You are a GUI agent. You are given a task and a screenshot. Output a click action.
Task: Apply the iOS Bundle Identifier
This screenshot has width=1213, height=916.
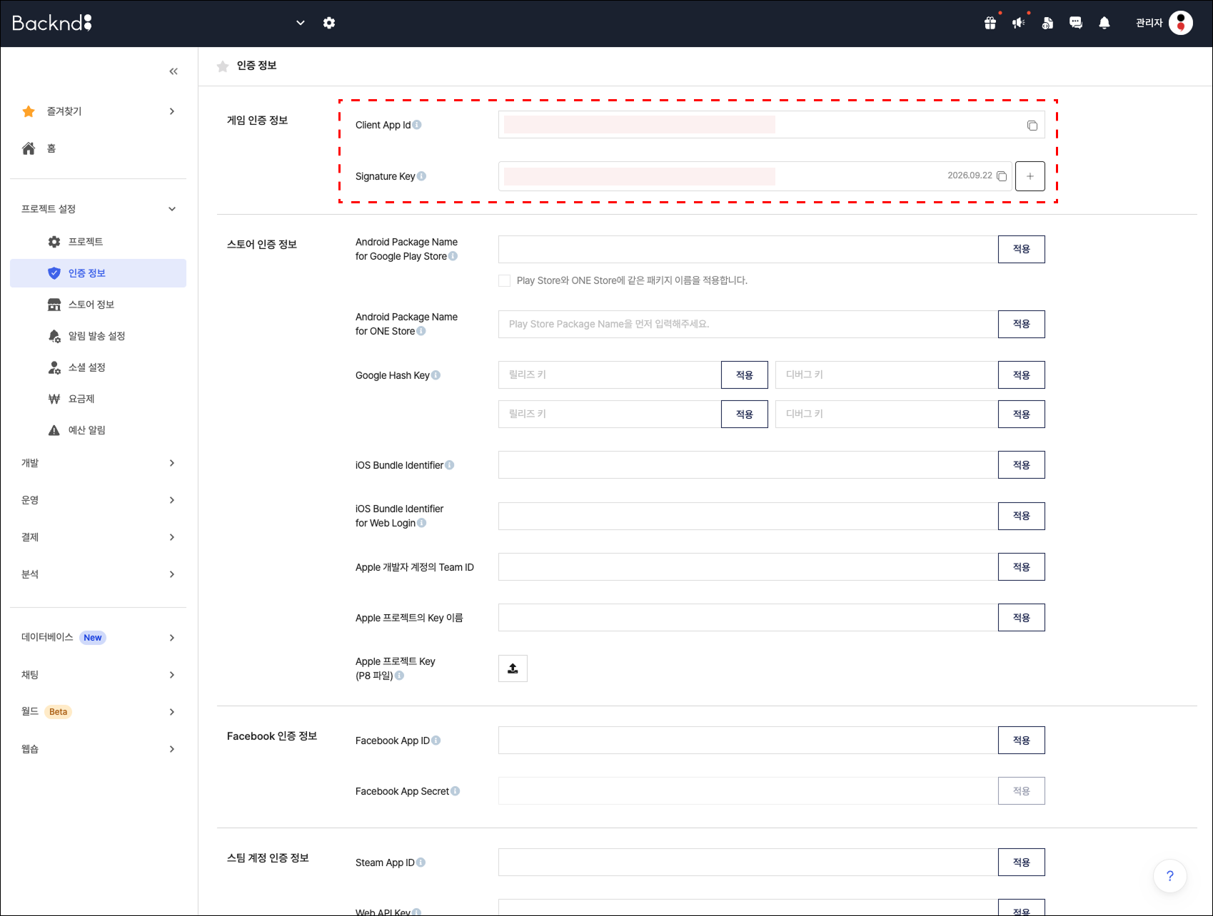[1021, 465]
